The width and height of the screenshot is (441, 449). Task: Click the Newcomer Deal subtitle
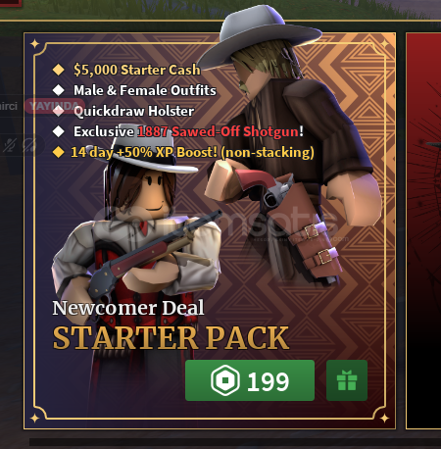(x=128, y=308)
